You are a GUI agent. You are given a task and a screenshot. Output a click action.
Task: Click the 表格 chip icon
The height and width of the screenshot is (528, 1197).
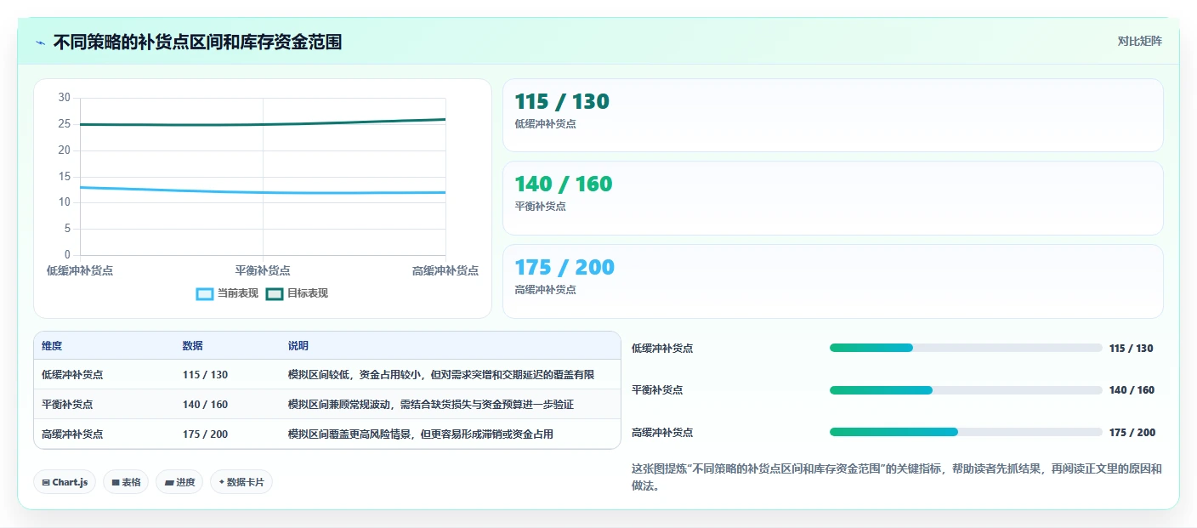click(115, 482)
